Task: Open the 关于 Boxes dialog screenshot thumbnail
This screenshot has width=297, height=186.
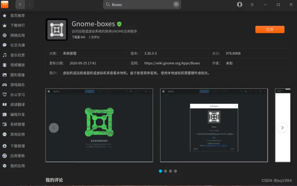Action: (x=214, y=125)
